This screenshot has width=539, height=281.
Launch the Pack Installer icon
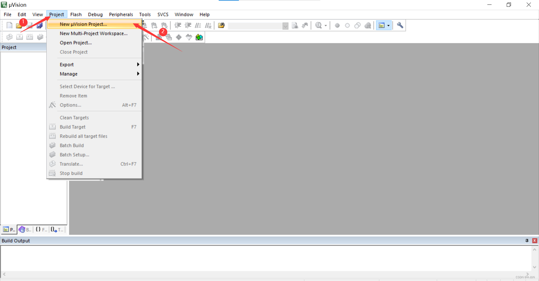[x=199, y=37]
